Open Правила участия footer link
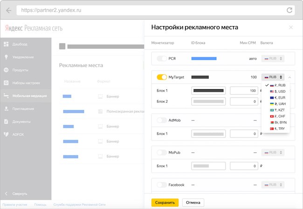The height and width of the screenshot is (209, 303). coord(15,205)
